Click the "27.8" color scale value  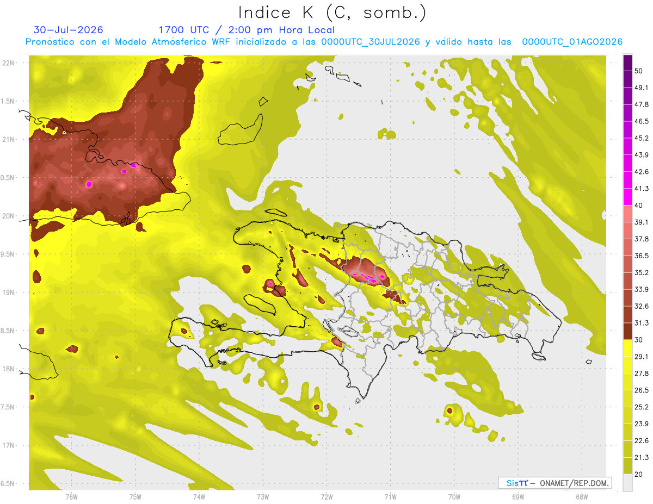pos(642,374)
